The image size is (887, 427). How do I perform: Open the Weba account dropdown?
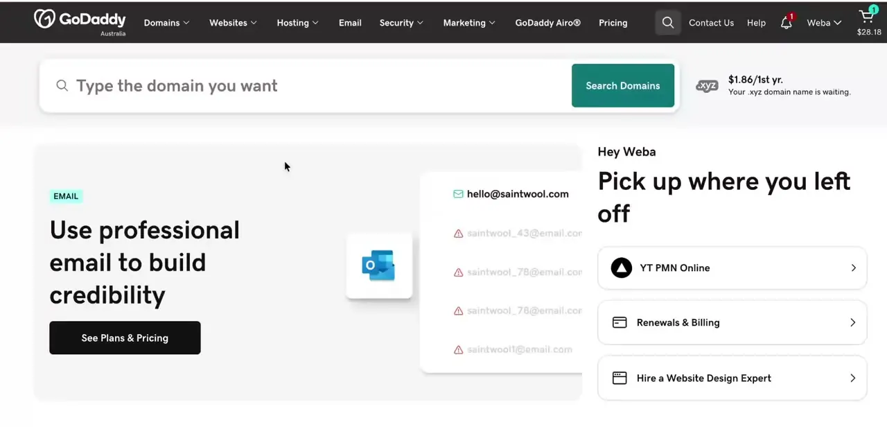coord(824,23)
